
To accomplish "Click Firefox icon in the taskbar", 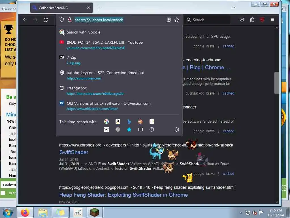I will tap(25, 212).
